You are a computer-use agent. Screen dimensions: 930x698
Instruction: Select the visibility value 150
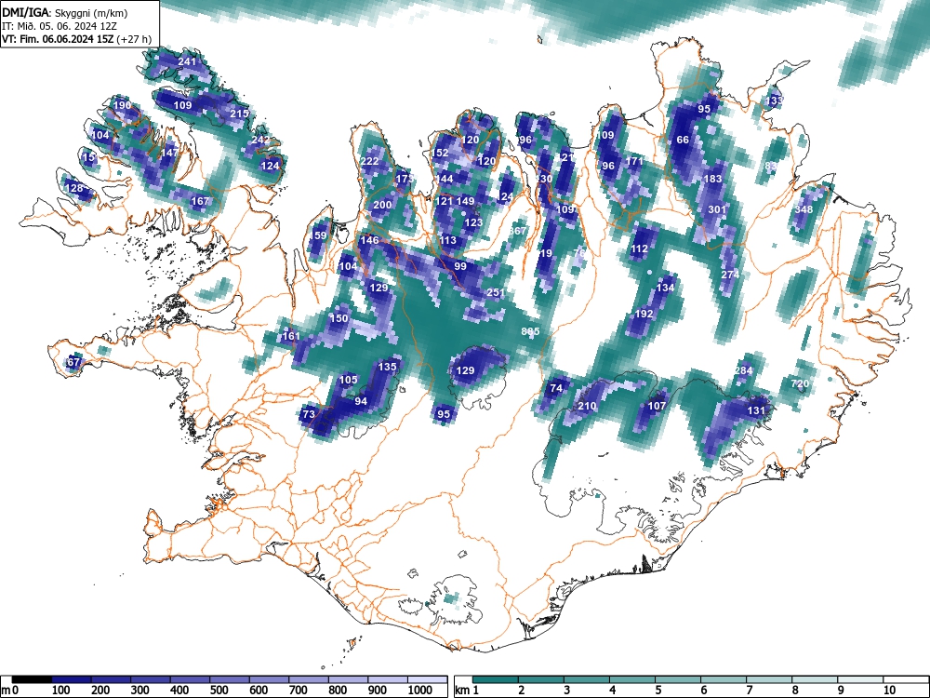[339, 318]
